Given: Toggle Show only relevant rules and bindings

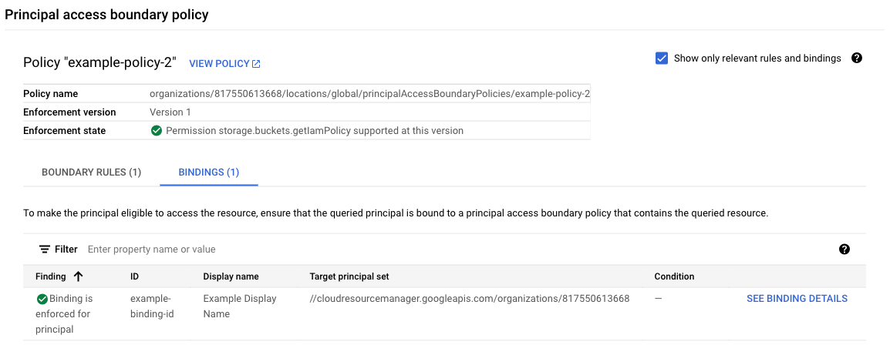Looking at the screenshot, I should pyautogui.click(x=661, y=59).
